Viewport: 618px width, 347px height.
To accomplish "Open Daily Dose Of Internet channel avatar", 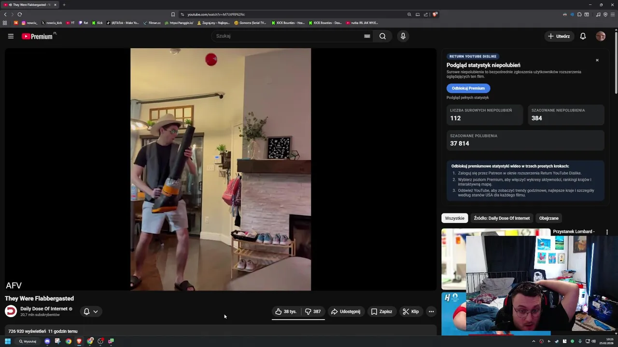I will (11, 311).
